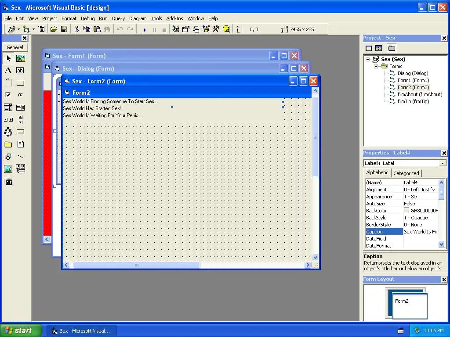Screen dimensions: 450x337
Task: Click the Copy toolbar icon
Action: click(x=87, y=29)
